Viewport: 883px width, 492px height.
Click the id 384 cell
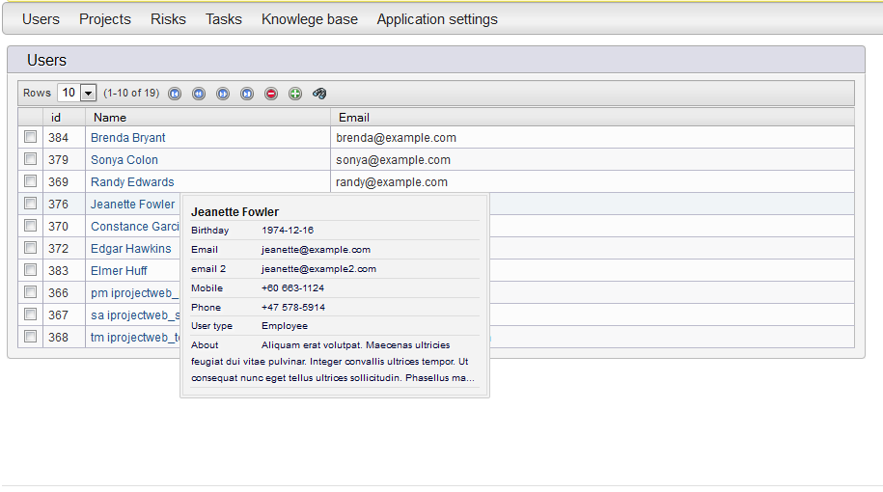[x=64, y=137]
